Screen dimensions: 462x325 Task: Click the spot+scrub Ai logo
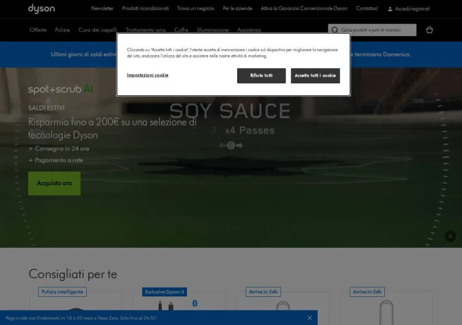point(60,89)
